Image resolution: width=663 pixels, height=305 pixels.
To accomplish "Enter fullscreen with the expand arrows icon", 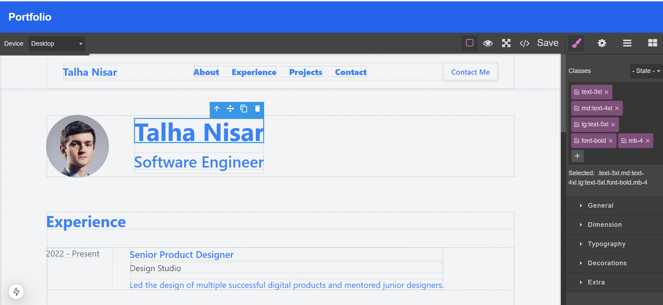I will click(x=506, y=43).
